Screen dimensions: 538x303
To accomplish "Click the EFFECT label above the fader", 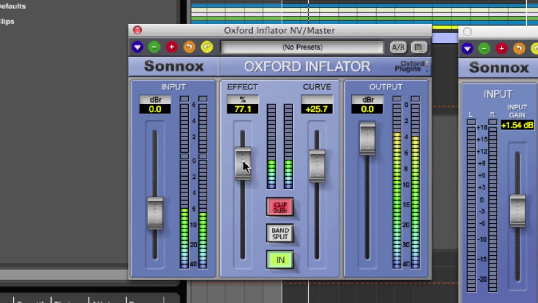I will [243, 87].
